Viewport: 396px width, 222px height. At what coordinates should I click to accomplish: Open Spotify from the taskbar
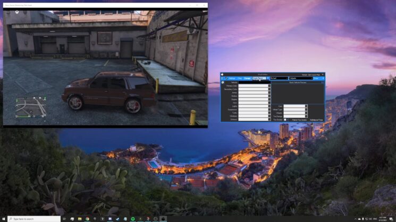pyautogui.click(x=133, y=219)
